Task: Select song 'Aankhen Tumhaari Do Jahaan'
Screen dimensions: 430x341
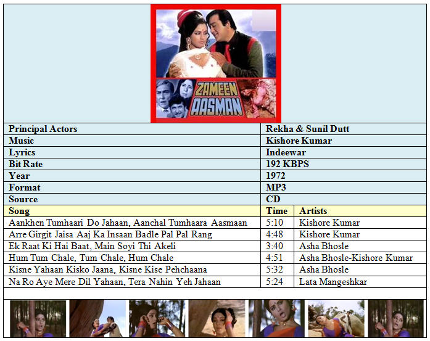Action: click(x=128, y=223)
